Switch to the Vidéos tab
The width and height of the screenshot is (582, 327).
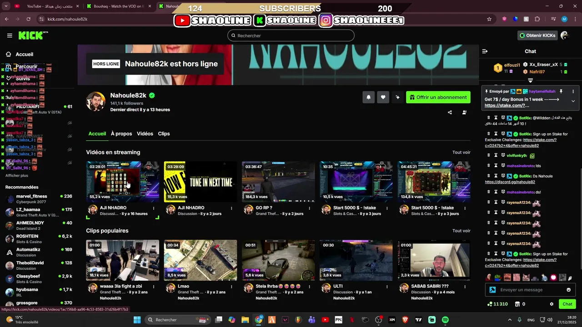145,134
